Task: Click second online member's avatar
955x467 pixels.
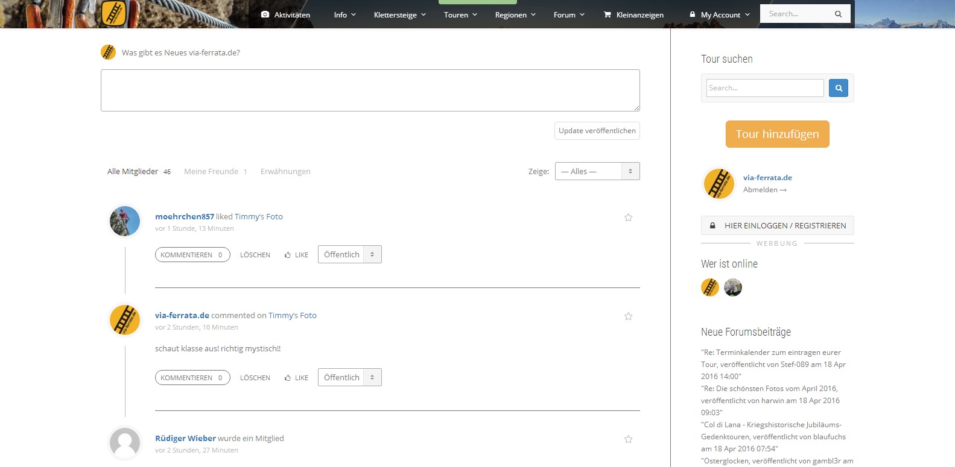Action: [x=733, y=287]
